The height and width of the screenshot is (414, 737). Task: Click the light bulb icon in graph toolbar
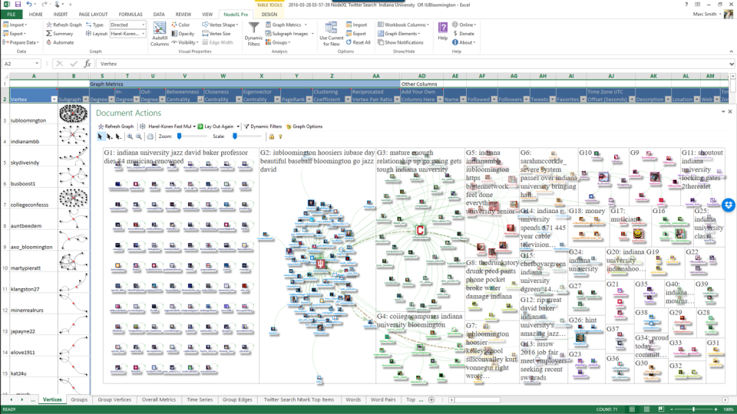(281, 136)
